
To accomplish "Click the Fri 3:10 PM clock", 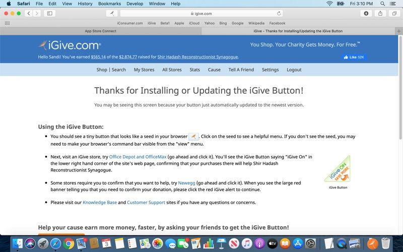I will (x=361, y=4).
